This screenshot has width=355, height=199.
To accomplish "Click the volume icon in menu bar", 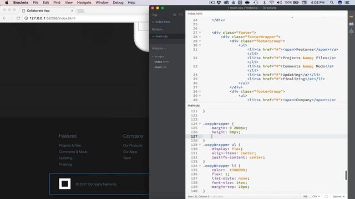I will (x=279, y=2).
